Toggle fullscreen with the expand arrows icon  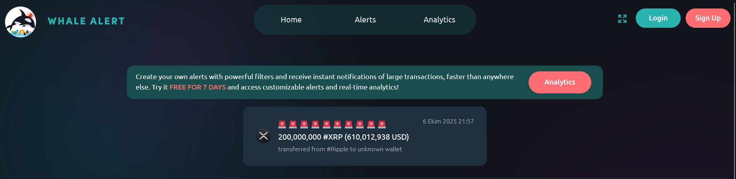622,19
